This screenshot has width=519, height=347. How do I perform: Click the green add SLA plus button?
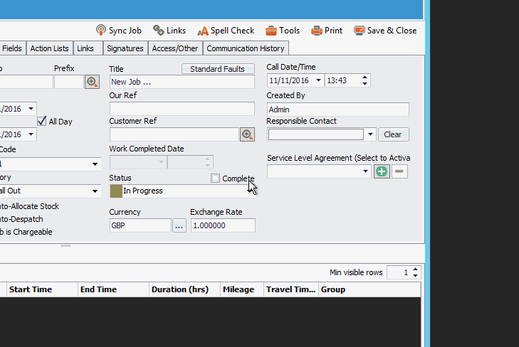pyautogui.click(x=382, y=171)
